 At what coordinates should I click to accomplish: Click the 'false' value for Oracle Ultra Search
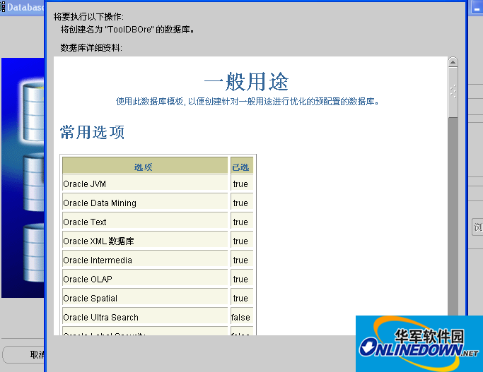click(x=240, y=317)
